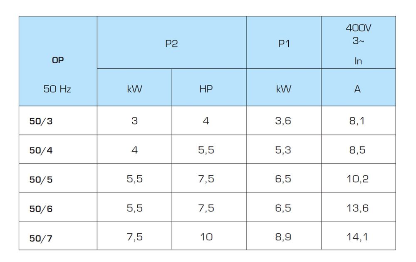The image size is (416, 262).
Task: Click the OP column header cell
Action: (58, 60)
